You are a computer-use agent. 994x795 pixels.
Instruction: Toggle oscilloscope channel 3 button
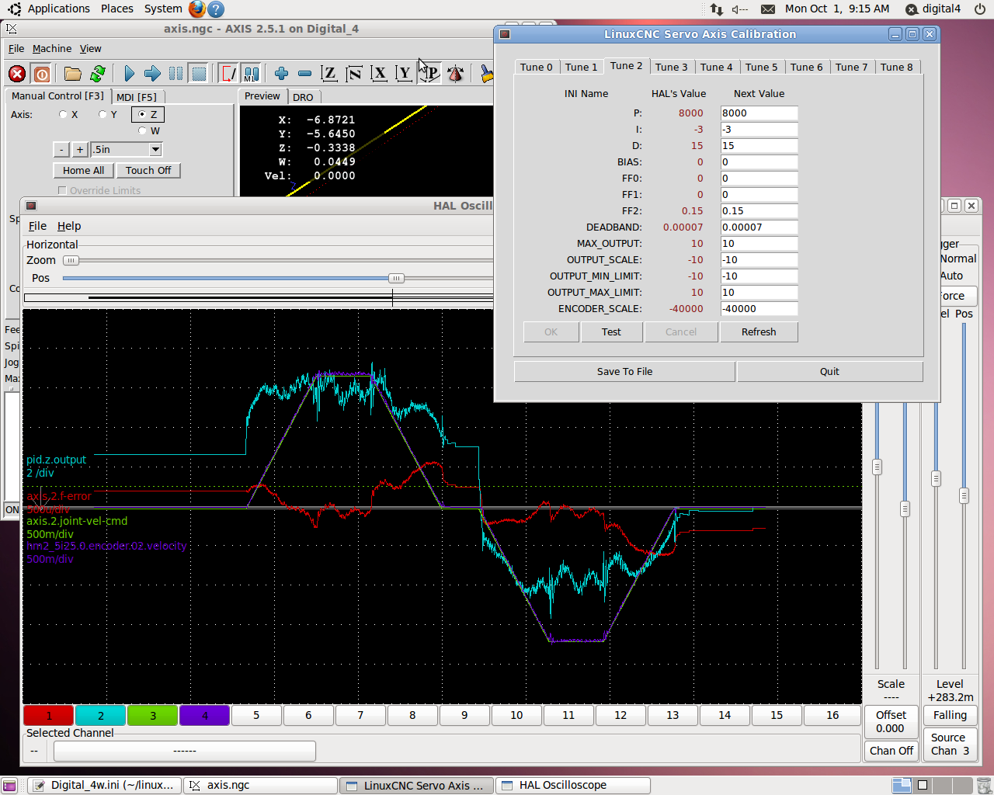pyautogui.click(x=153, y=716)
